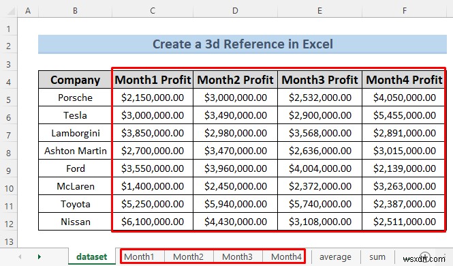Viewport: 453px width, 266px height.
Task: Click the Month3 Profit header cell
Action: (319, 80)
